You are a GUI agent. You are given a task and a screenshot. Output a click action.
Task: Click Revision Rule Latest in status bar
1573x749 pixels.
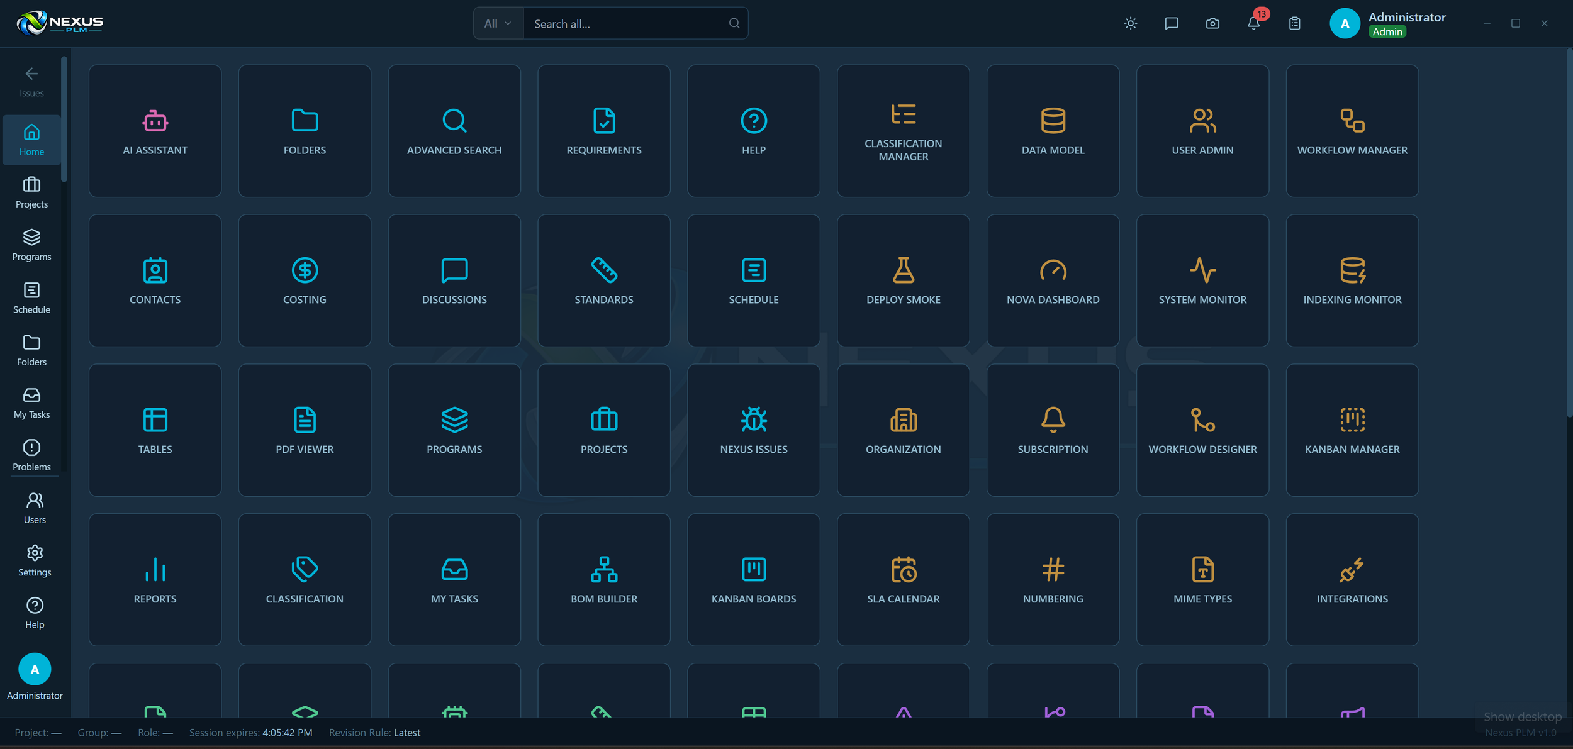point(374,733)
